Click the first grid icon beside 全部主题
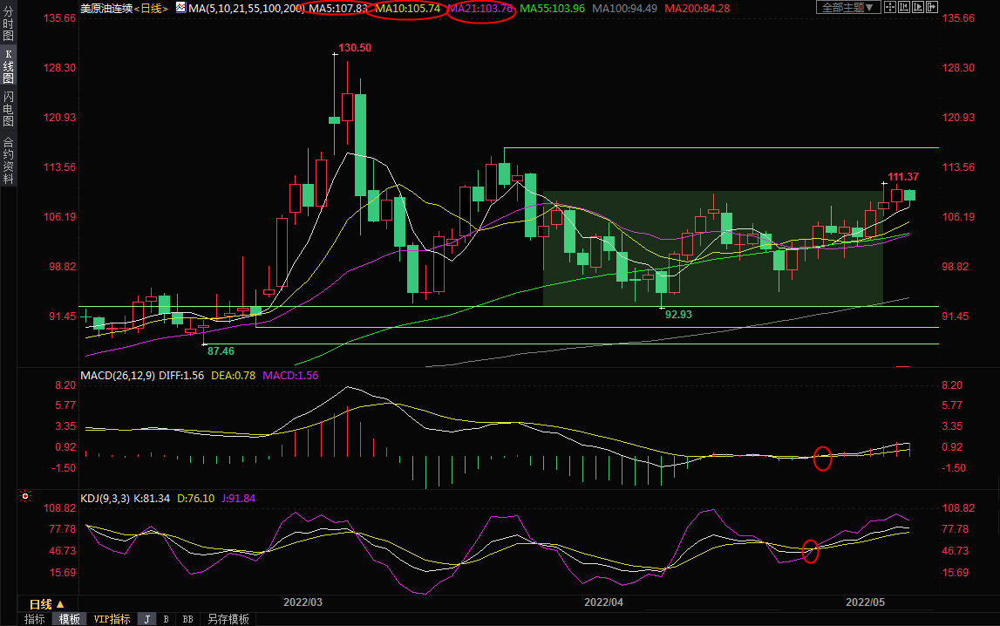 [x=891, y=7]
